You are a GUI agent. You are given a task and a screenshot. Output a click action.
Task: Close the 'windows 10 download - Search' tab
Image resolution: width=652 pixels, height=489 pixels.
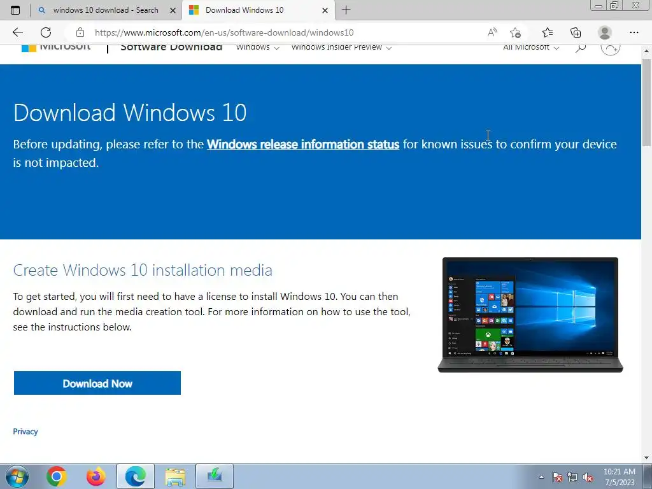click(173, 10)
